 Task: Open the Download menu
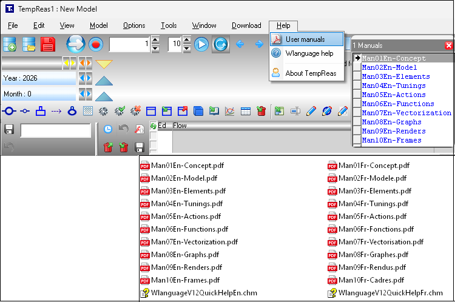point(246,25)
